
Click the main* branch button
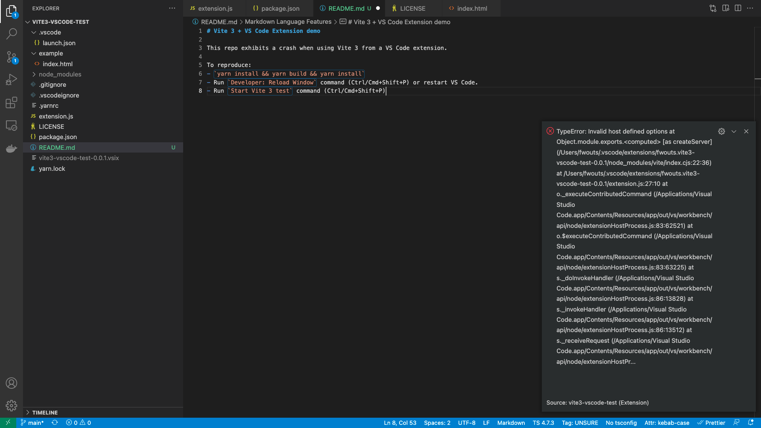click(x=32, y=423)
